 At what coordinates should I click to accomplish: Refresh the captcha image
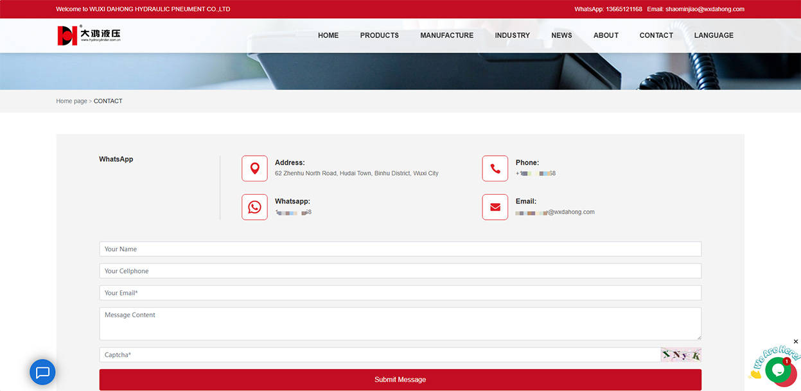(680, 354)
